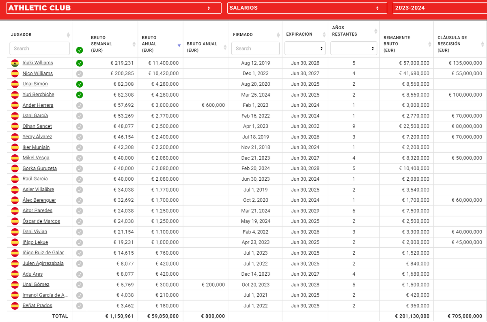Sort by Firmado column arrows
Image resolution: width=487 pixels, height=322 pixels.
pyautogui.click(x=278, y=35)
